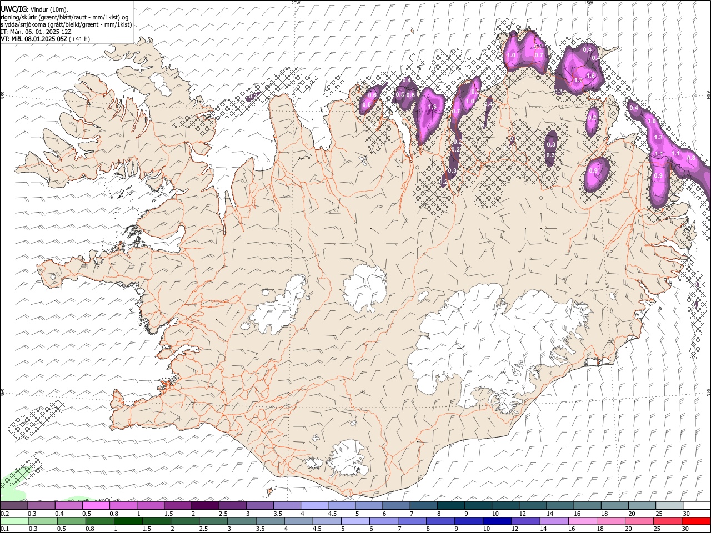This screenshot has height=533, width=711.
Task: Click the 0.2 label in the top legend
Action: tap(4, 513)
